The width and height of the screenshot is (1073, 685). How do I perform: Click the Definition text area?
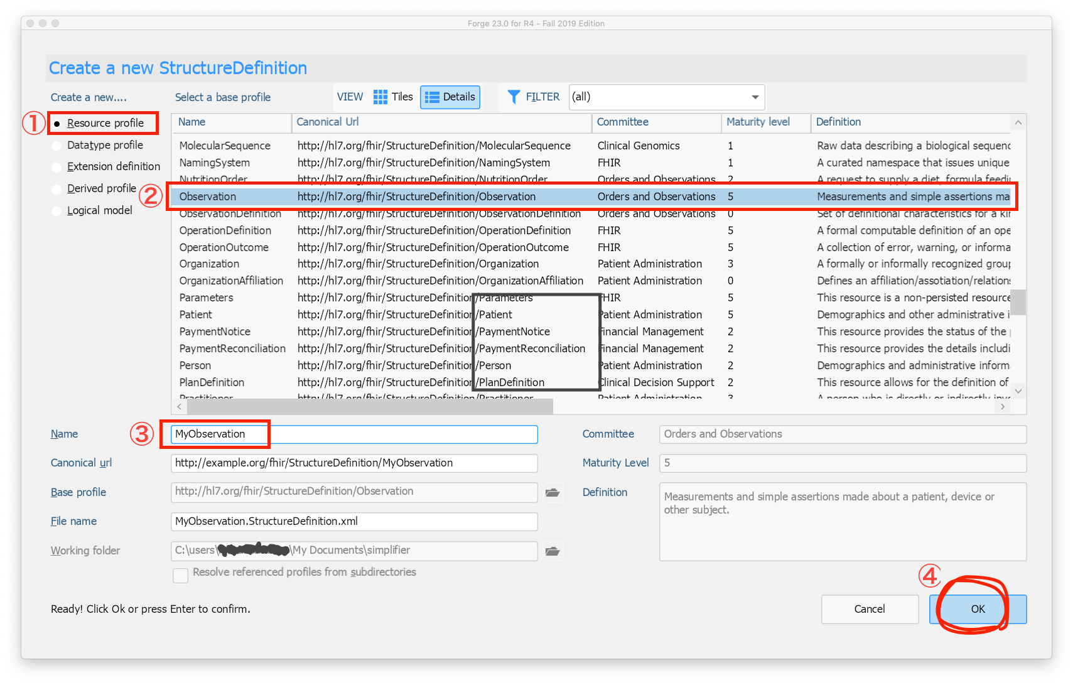(843, 522)
